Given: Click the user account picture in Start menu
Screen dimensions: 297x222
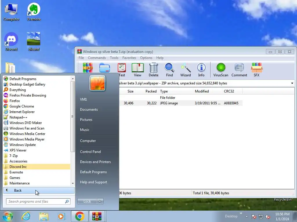Looking at the screenshot, I should pos(97,83).
